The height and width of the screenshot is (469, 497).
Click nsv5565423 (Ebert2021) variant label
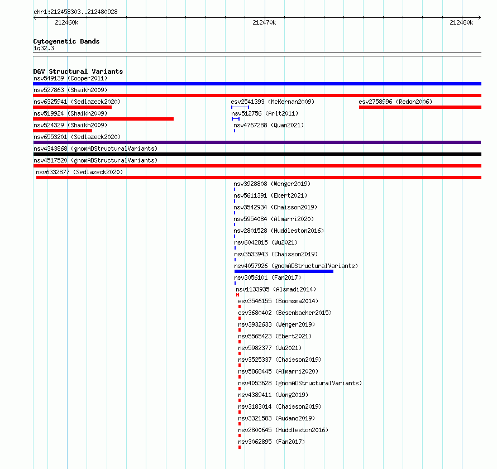275,336
